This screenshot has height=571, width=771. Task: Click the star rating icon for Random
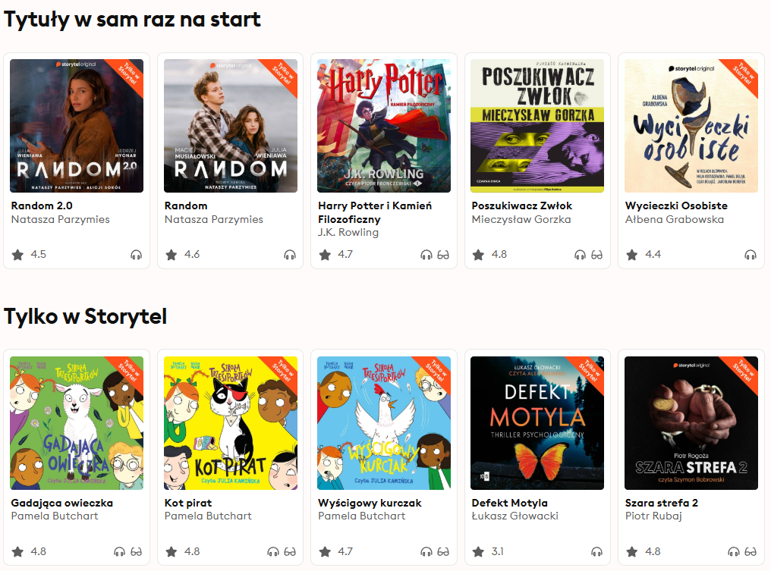(172, 255)
